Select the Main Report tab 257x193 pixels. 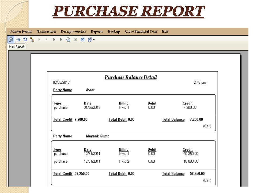click(17, 47)
